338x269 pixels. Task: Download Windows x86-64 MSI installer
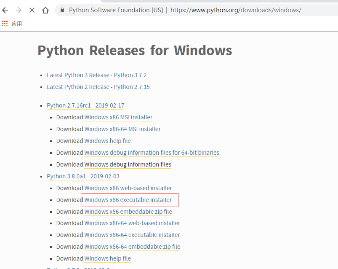point(122,129)
